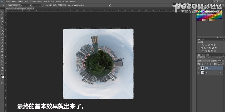This screenshot has width=225, height=112.
Task: Add a Photo Filter adjustment
Action: tap(210, 48)
